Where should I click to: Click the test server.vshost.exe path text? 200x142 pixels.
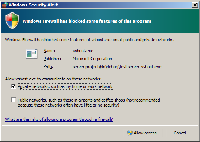click(140, 67)
